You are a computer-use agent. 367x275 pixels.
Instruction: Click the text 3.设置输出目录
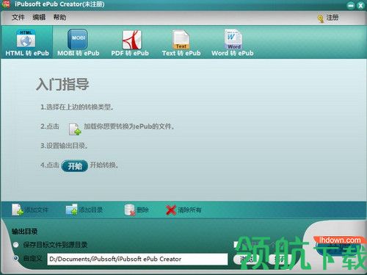[64, 146]
